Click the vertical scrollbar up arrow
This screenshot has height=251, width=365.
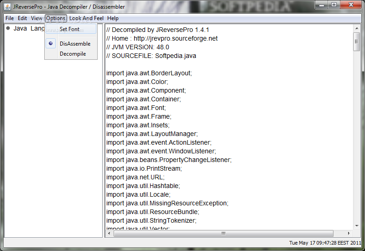click(x=357, y=28)
